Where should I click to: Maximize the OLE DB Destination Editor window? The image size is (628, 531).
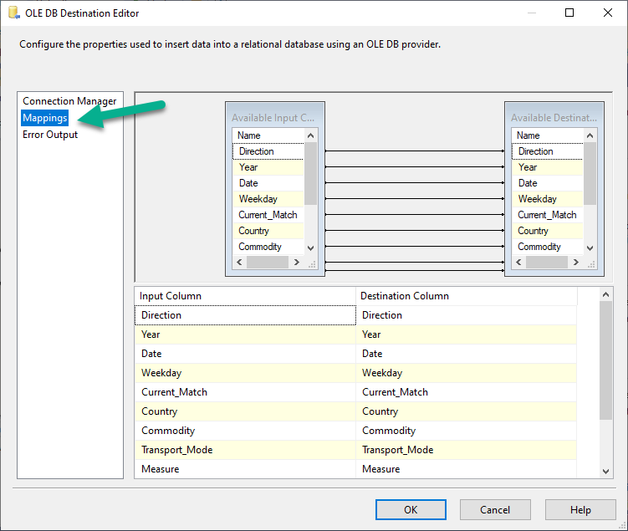(x=569, y=13)
